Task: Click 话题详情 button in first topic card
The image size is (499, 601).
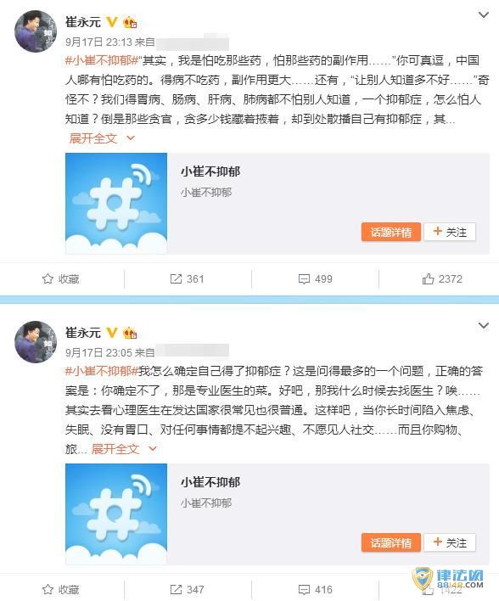Action: (391, 232)
